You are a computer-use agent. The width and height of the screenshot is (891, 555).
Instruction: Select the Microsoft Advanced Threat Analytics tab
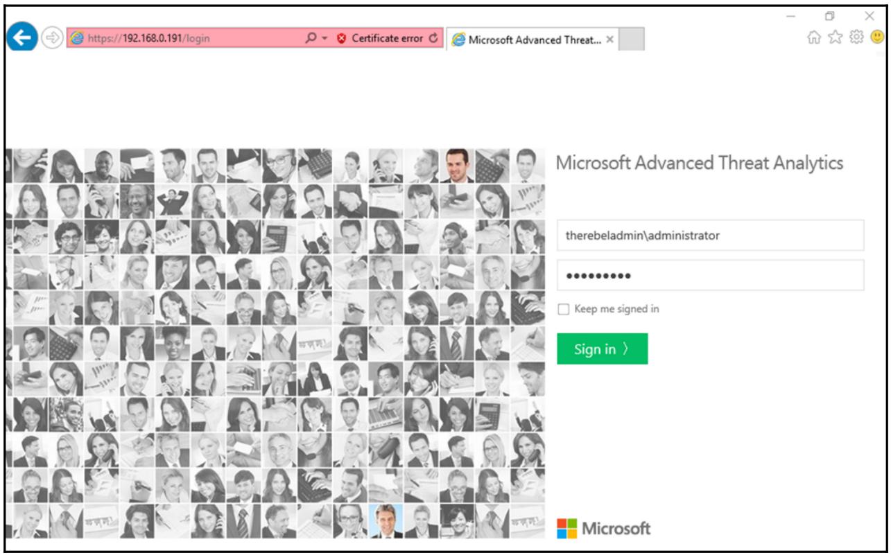click(x=528, y=39)
